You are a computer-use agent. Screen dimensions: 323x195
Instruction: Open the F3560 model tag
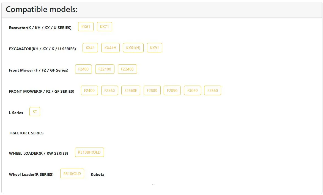click(x=213, y=91)
